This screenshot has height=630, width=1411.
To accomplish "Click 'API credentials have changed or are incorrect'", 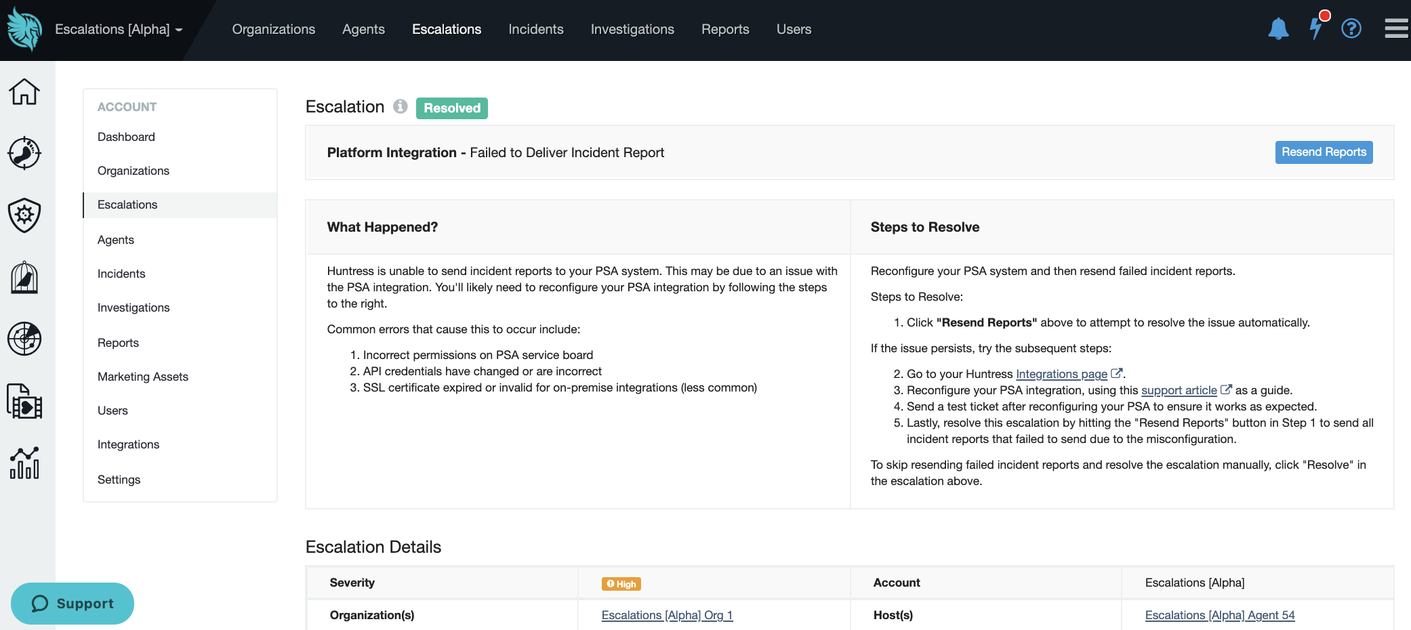I will pos(483,371).
